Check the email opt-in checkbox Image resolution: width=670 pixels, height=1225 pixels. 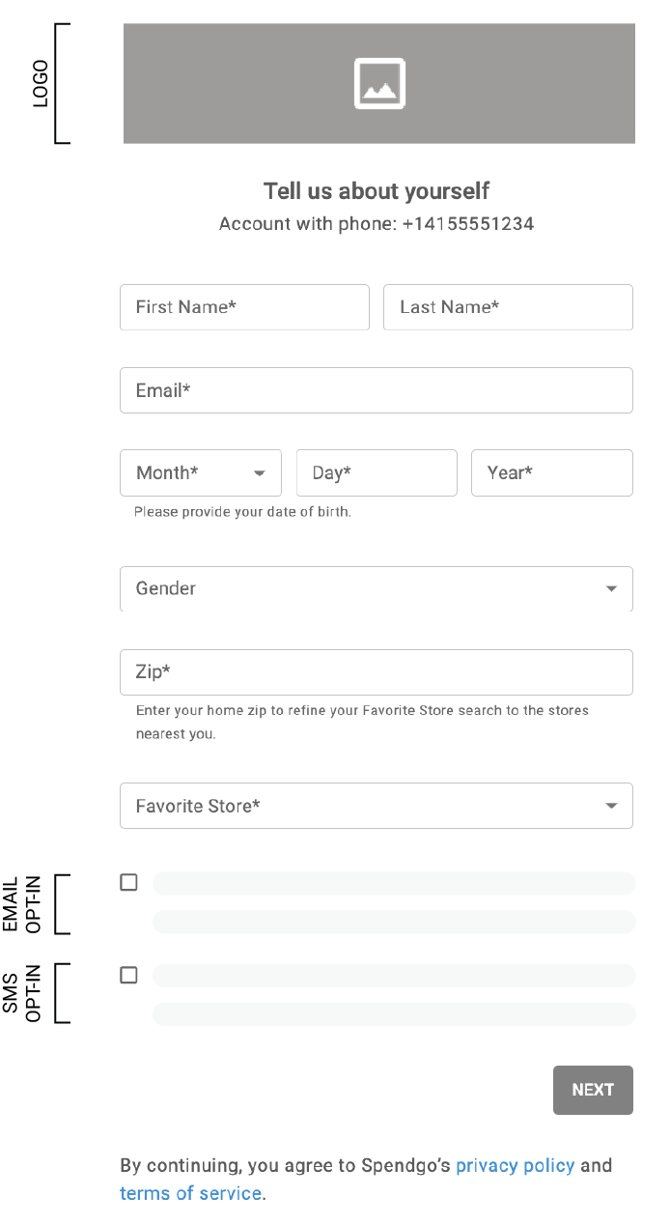128,882
